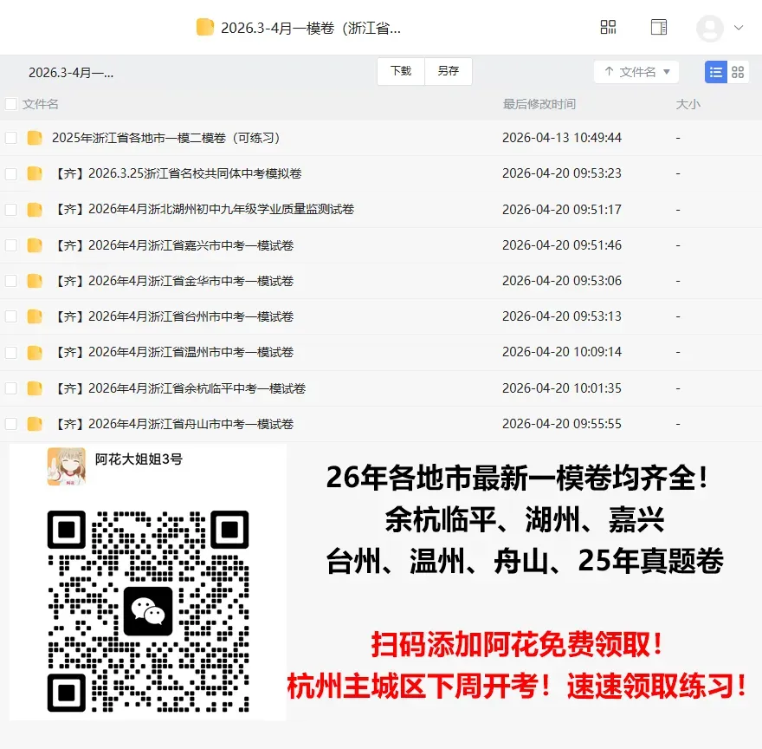
Task: Click the WeChat logo inside QR code
Action: coord(148,611)
